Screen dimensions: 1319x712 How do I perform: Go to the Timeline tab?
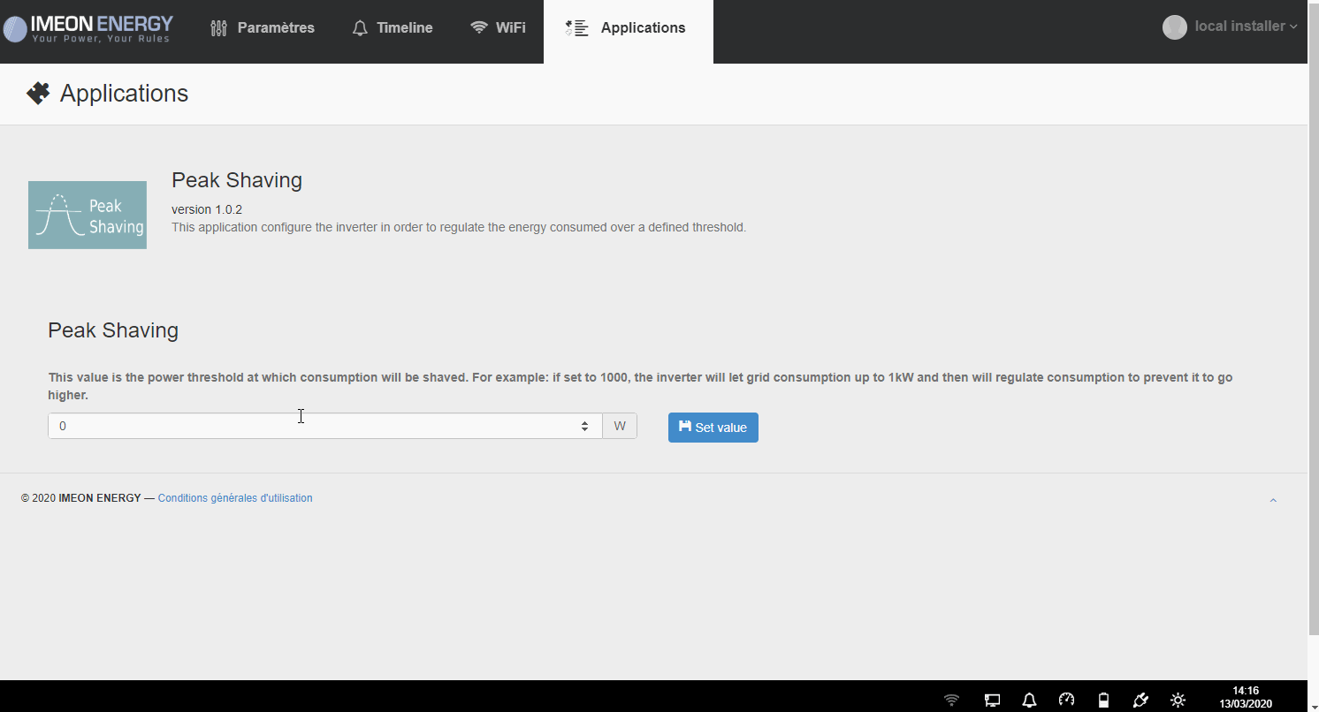tap(392, 28)
